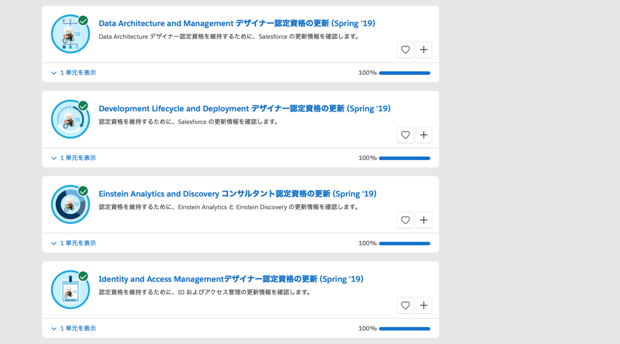
Task: Add Identity and Access Management module with plus
Action: 424,305
